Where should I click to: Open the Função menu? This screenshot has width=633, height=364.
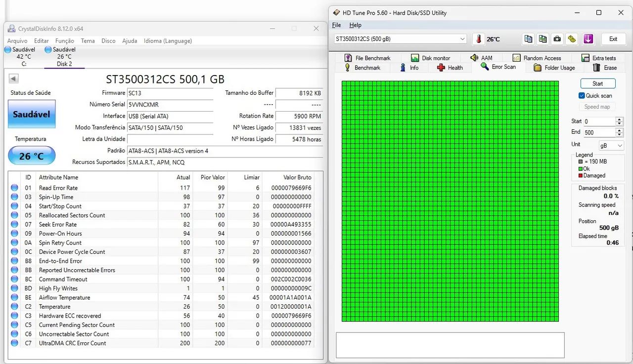pos(65,41)
